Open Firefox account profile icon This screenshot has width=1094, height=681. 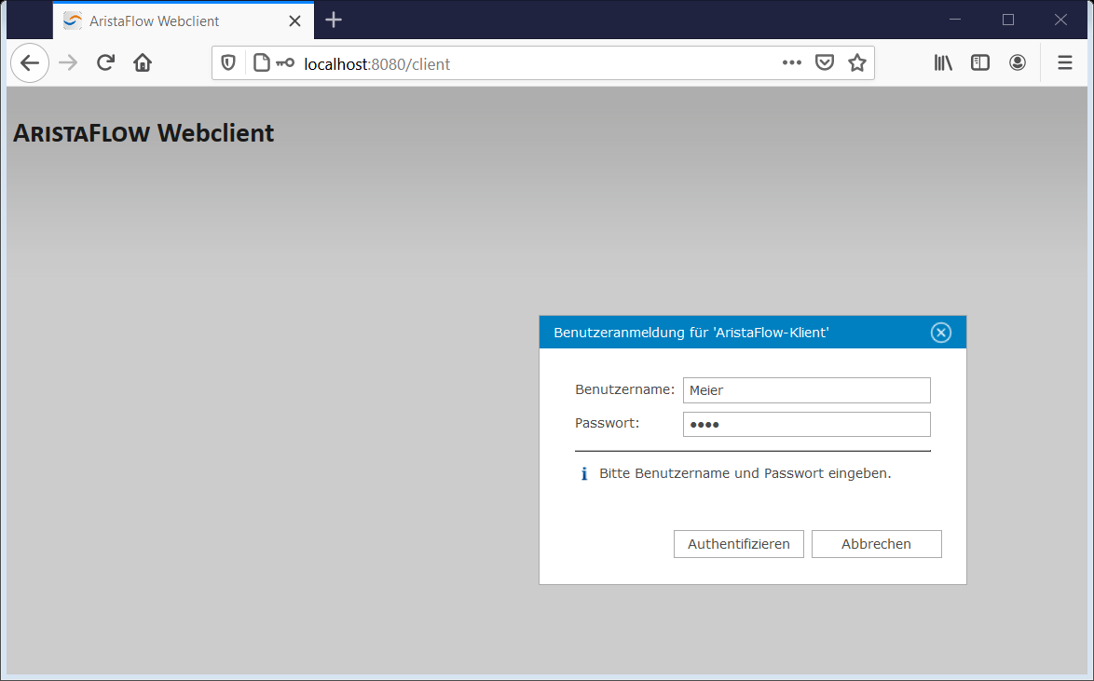[x=1018, y=63]
